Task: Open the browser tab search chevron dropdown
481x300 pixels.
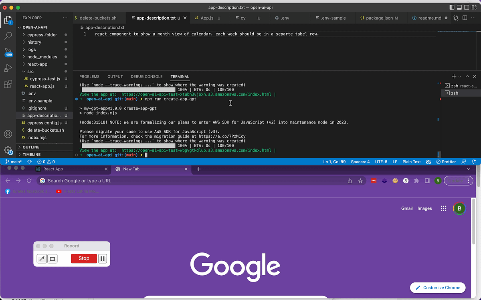Action: point(468,169)
